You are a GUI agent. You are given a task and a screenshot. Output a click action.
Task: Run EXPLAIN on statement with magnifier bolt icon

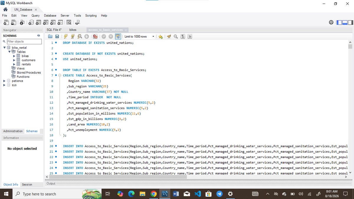(x=80, y=37)
